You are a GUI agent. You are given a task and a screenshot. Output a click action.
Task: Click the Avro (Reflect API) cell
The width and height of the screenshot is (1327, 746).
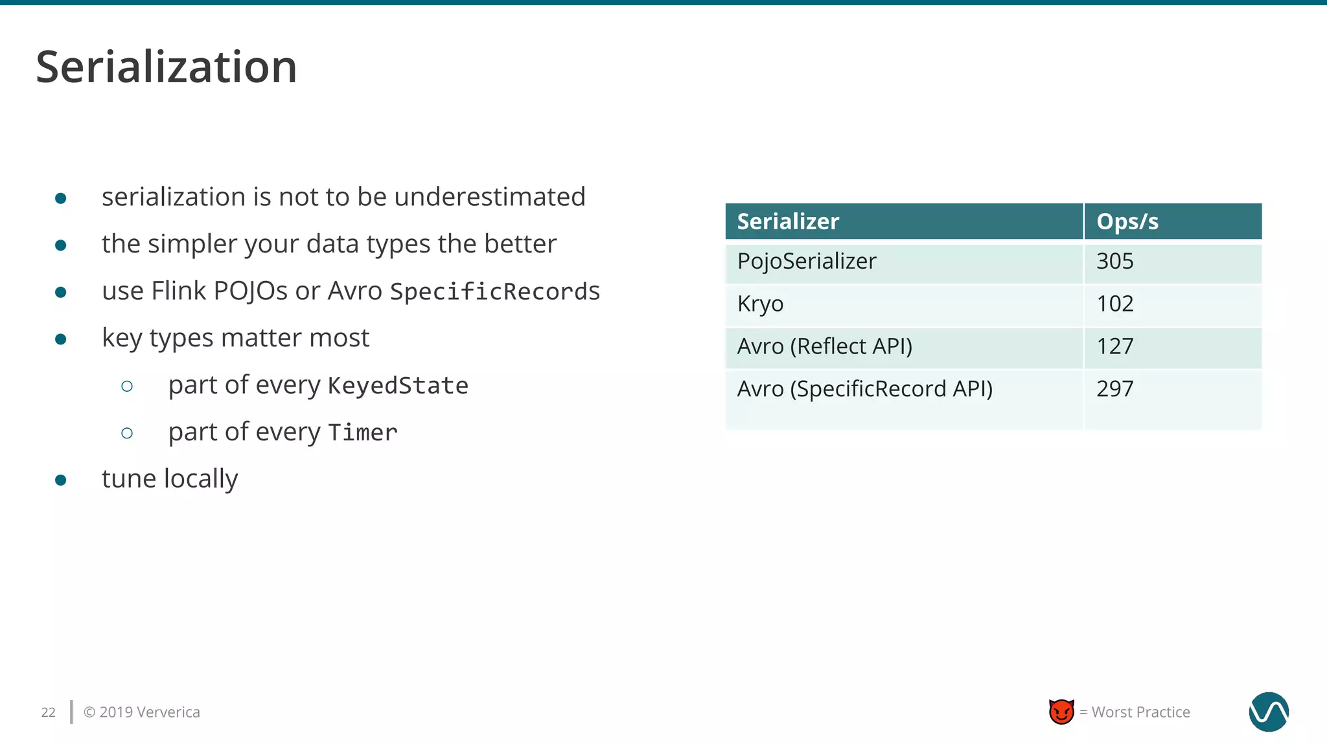tap(824, 346)
